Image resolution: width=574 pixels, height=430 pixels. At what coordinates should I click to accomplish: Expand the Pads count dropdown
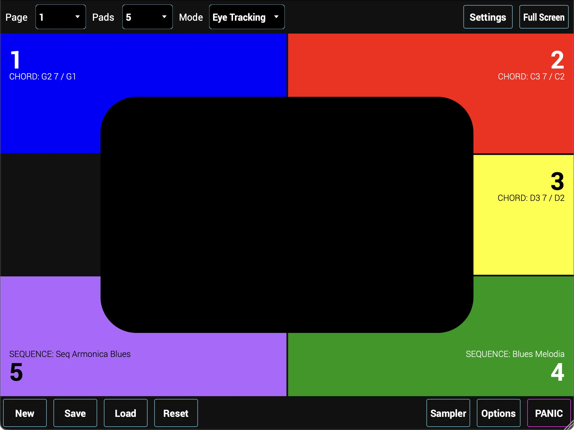click(147, 17)
